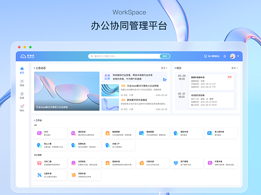The image size is (261, 195).
Task: Open the 待办 to-do icon with red dot
Action: point(22,106)
